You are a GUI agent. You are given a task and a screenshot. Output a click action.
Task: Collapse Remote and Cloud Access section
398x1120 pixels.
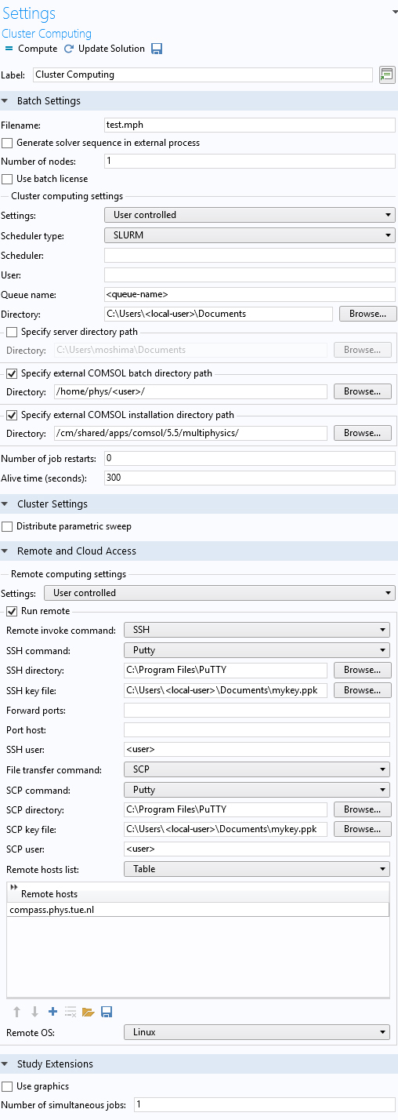coord(5,551)
